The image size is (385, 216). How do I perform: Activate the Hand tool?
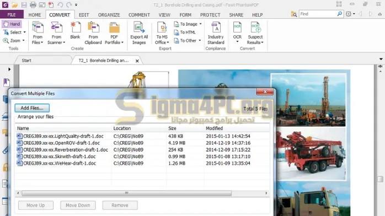(x=12, y=24)
